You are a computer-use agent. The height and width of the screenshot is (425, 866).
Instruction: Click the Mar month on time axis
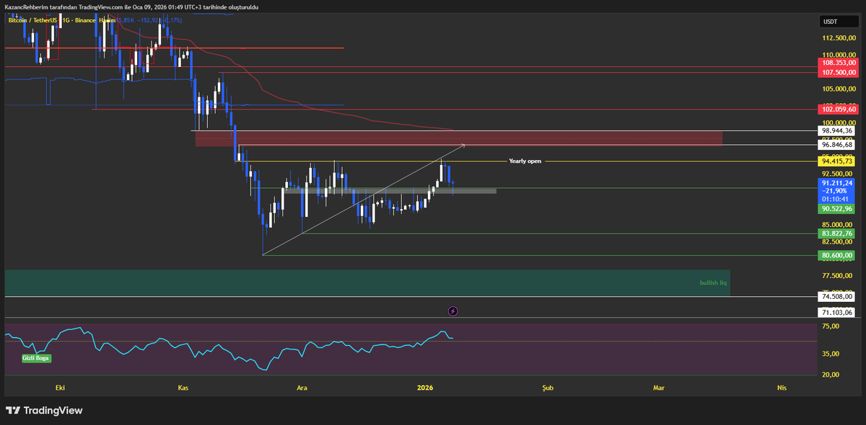tap(658, 388)
